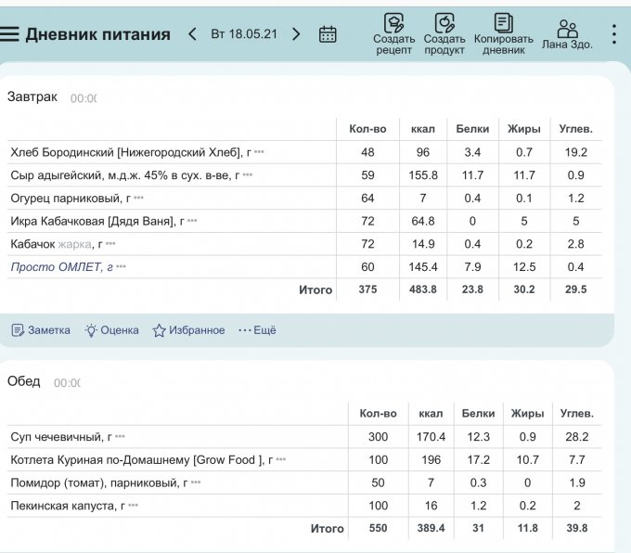Open the calendar date picker

pos(328,34)
